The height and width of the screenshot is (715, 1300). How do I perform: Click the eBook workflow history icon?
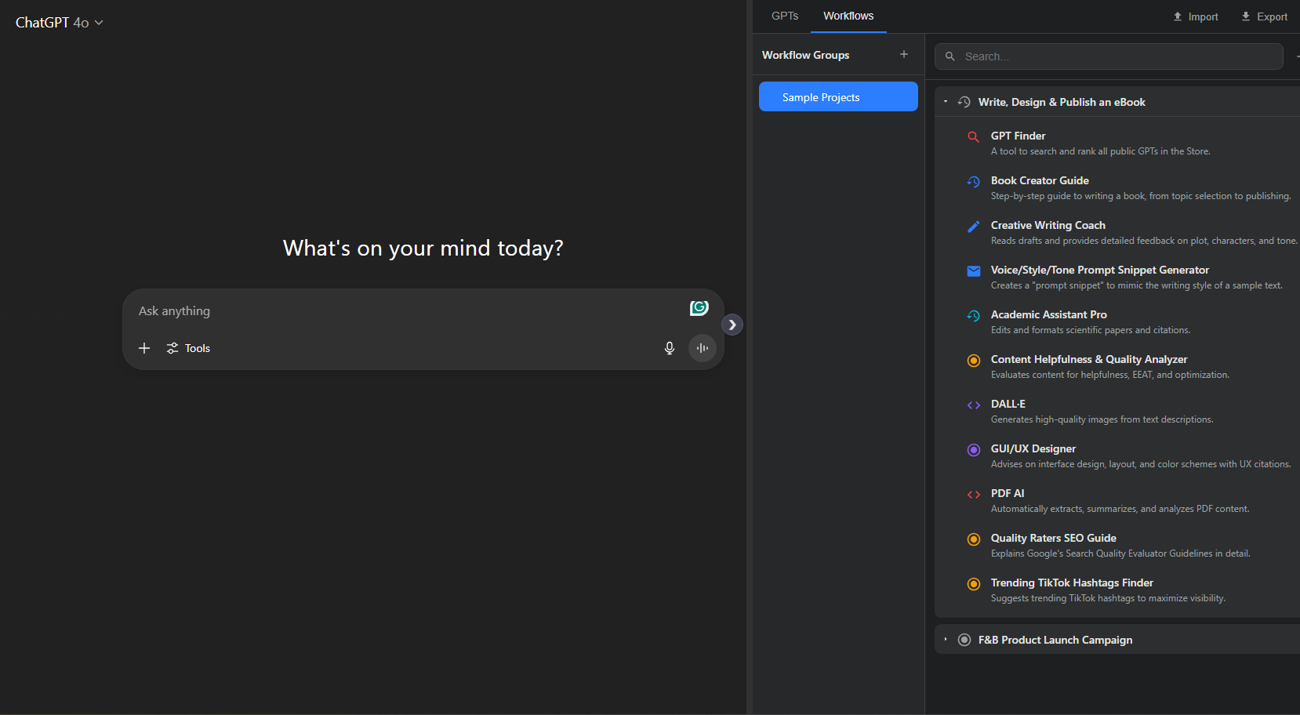964,102
